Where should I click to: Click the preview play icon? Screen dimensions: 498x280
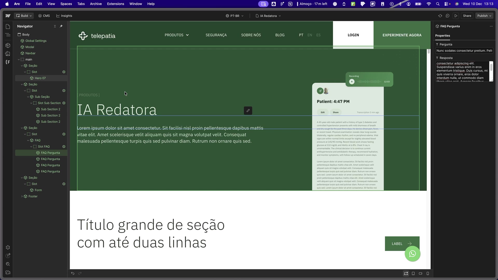click(x=456, y=16)
